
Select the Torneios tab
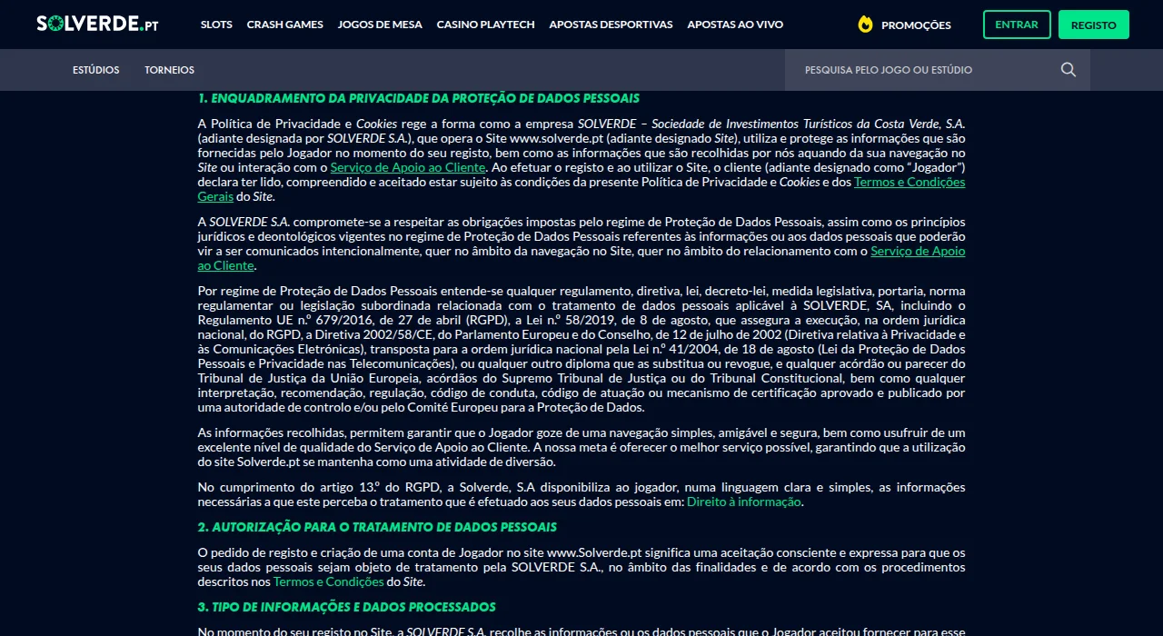pyautogui.click(x=169, y=70)
